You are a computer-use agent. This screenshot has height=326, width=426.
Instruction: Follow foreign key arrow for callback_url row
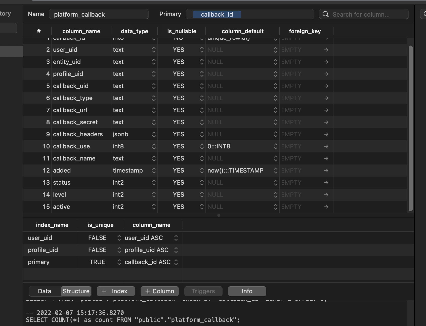tap(326, 110)
